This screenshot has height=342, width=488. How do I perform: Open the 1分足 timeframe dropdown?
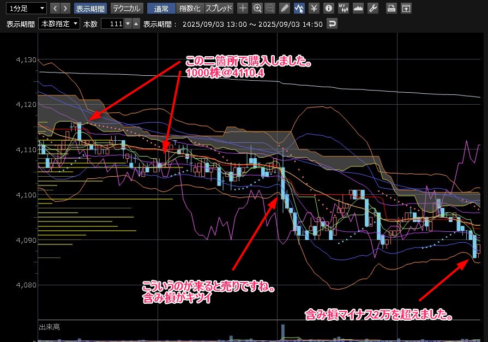[27, 8]
